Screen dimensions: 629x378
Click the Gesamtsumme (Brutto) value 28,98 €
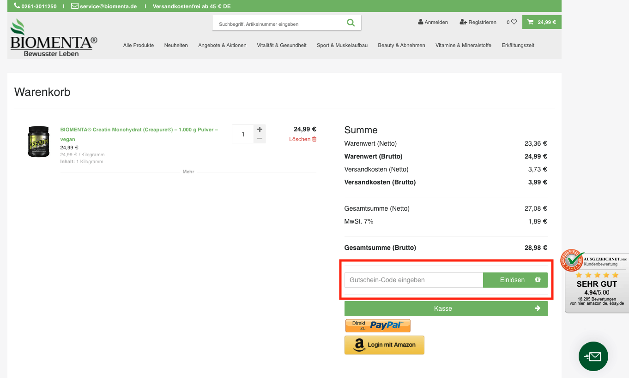(x=536, y=248)
